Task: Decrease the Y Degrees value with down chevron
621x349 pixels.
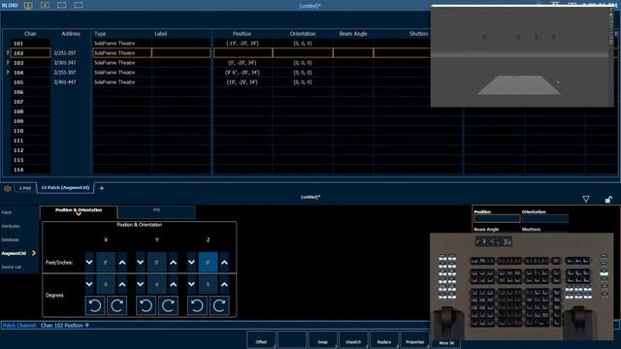Action: 140,284
